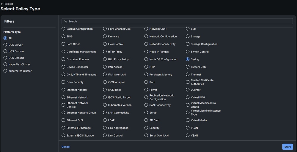Select External iSCSI Storage policy
Screen dimensions: 297x152
pos(63,135)
